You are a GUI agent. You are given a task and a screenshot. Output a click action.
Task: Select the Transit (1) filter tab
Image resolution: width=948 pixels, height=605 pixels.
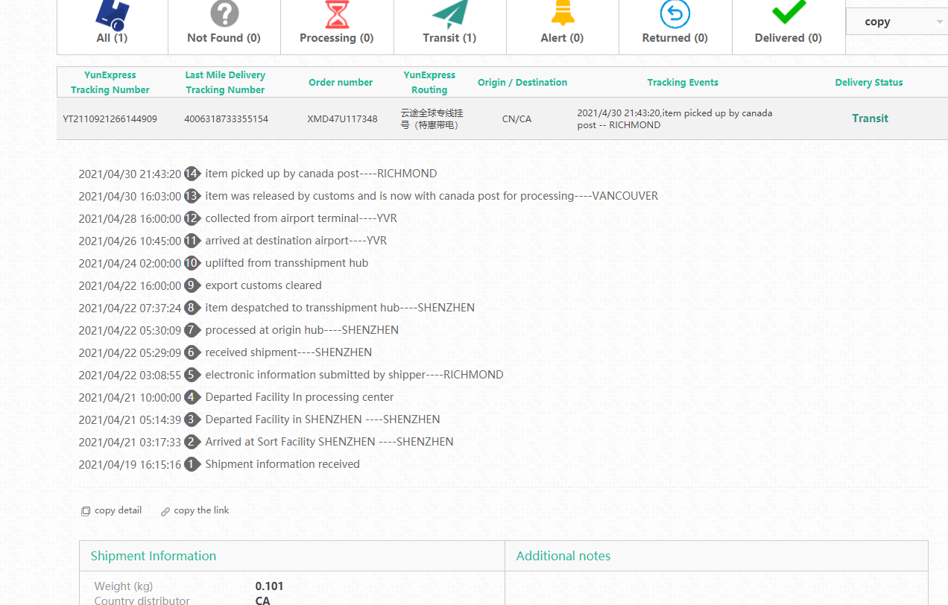pyautogui.click(x=450, y=38)
